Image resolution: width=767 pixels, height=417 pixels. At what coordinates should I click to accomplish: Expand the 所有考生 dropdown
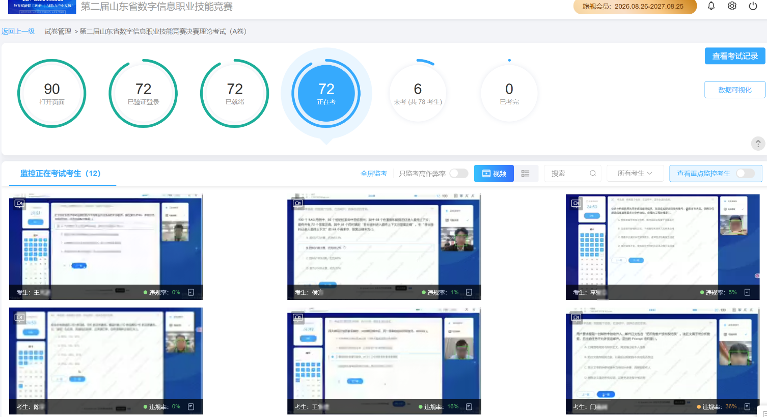[x=635, y=174]
